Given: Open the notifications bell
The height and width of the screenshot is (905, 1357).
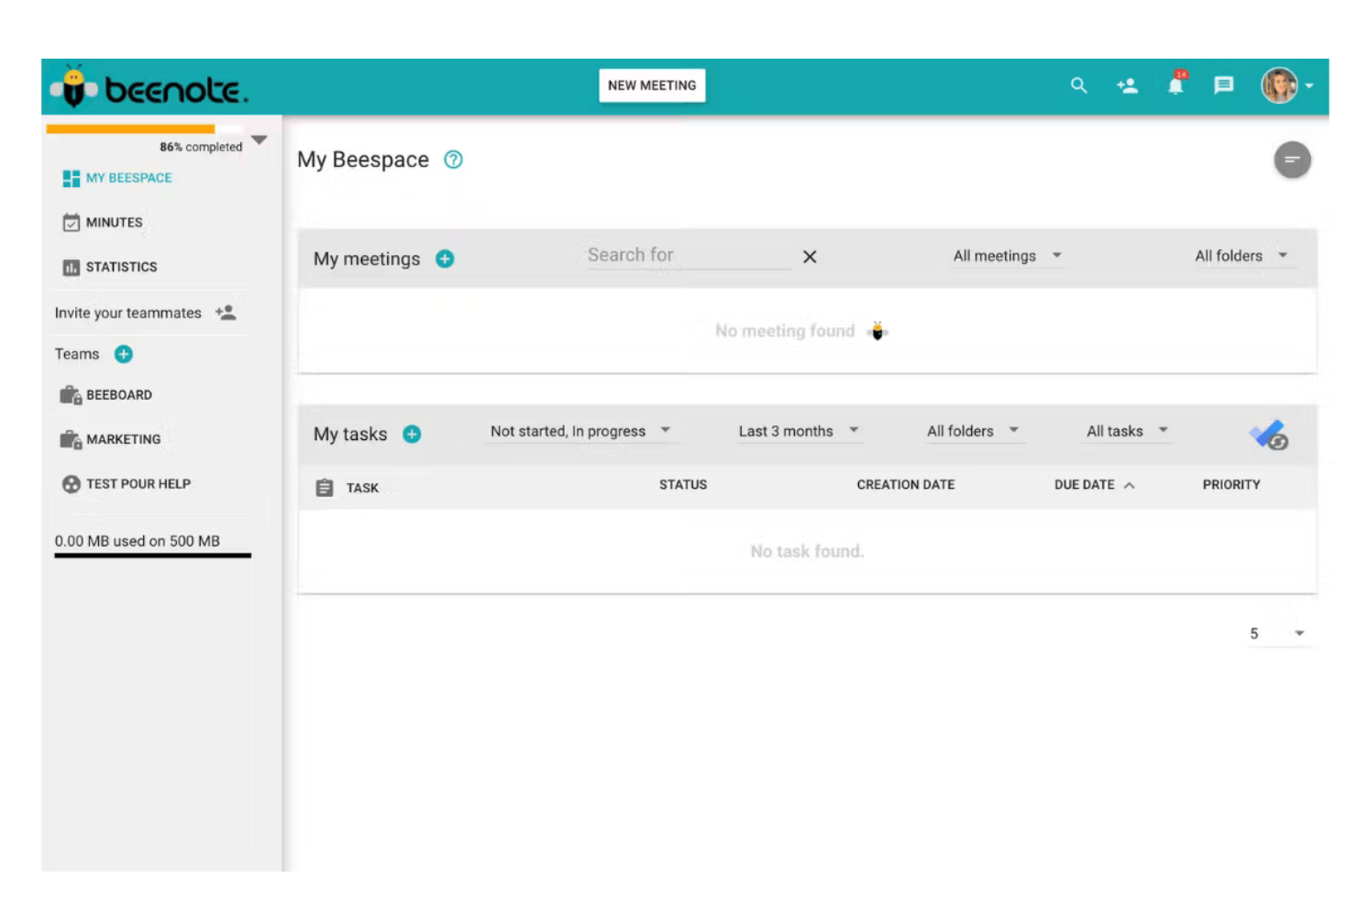Looking at the screenshot, I should [1175, 84].
